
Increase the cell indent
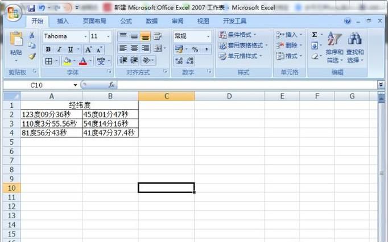pos(134,60)
